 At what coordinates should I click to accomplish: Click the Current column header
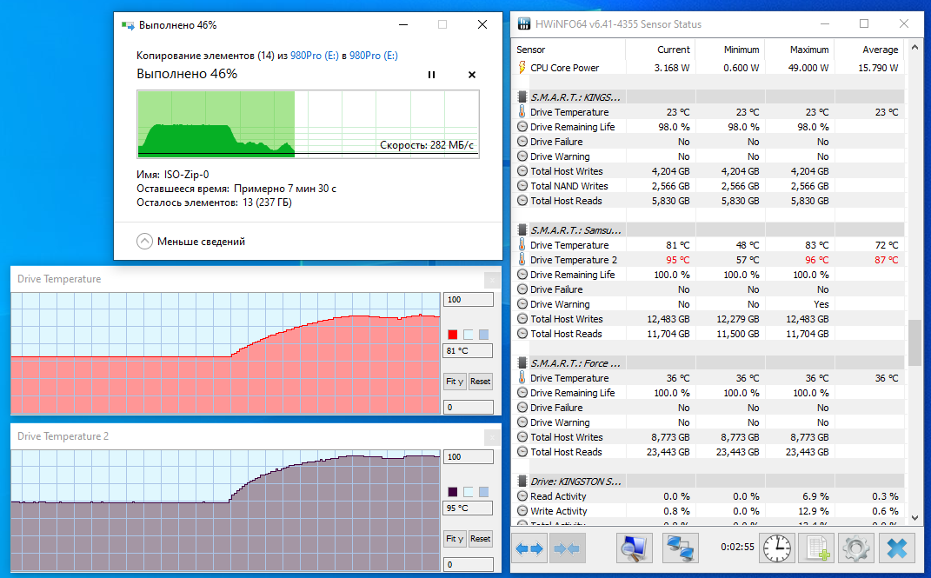[661, 50]
